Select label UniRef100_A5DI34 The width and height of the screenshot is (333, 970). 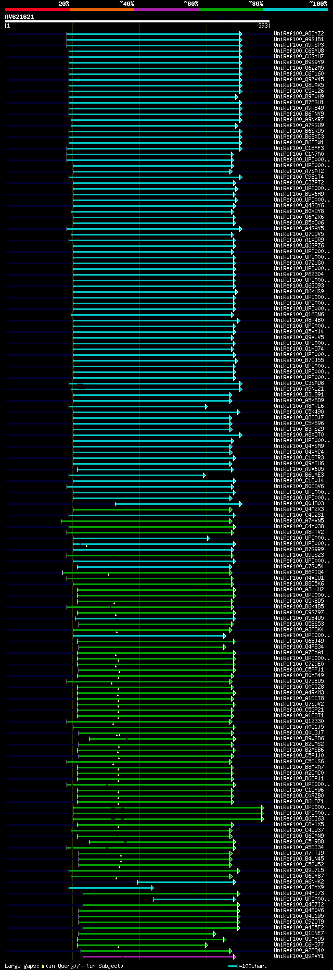(x=299, y=847)
